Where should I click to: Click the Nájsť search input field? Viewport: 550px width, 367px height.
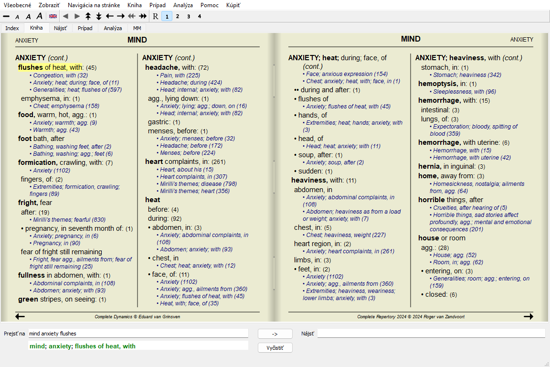point(431,334)
